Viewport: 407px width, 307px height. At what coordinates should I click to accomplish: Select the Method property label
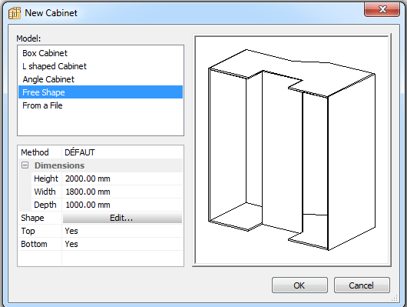click(35, 152)
